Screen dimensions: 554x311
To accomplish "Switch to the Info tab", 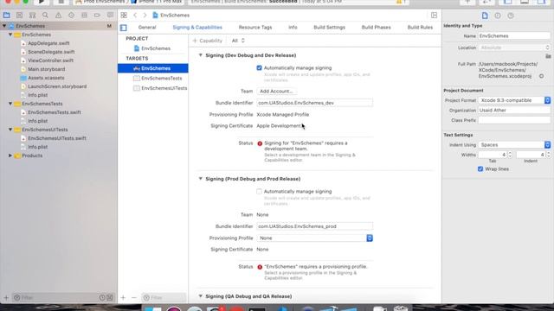I will click(293, 27).
